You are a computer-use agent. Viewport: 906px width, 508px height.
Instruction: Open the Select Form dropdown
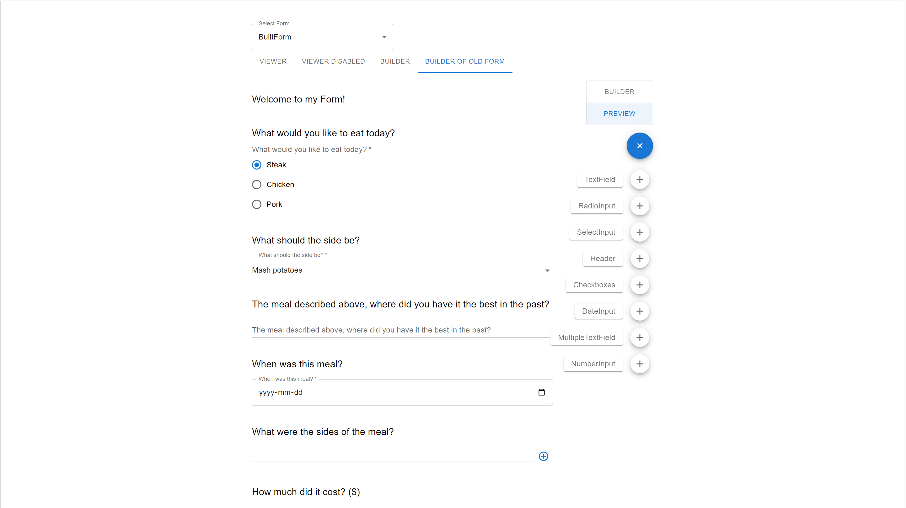(322, 37)
